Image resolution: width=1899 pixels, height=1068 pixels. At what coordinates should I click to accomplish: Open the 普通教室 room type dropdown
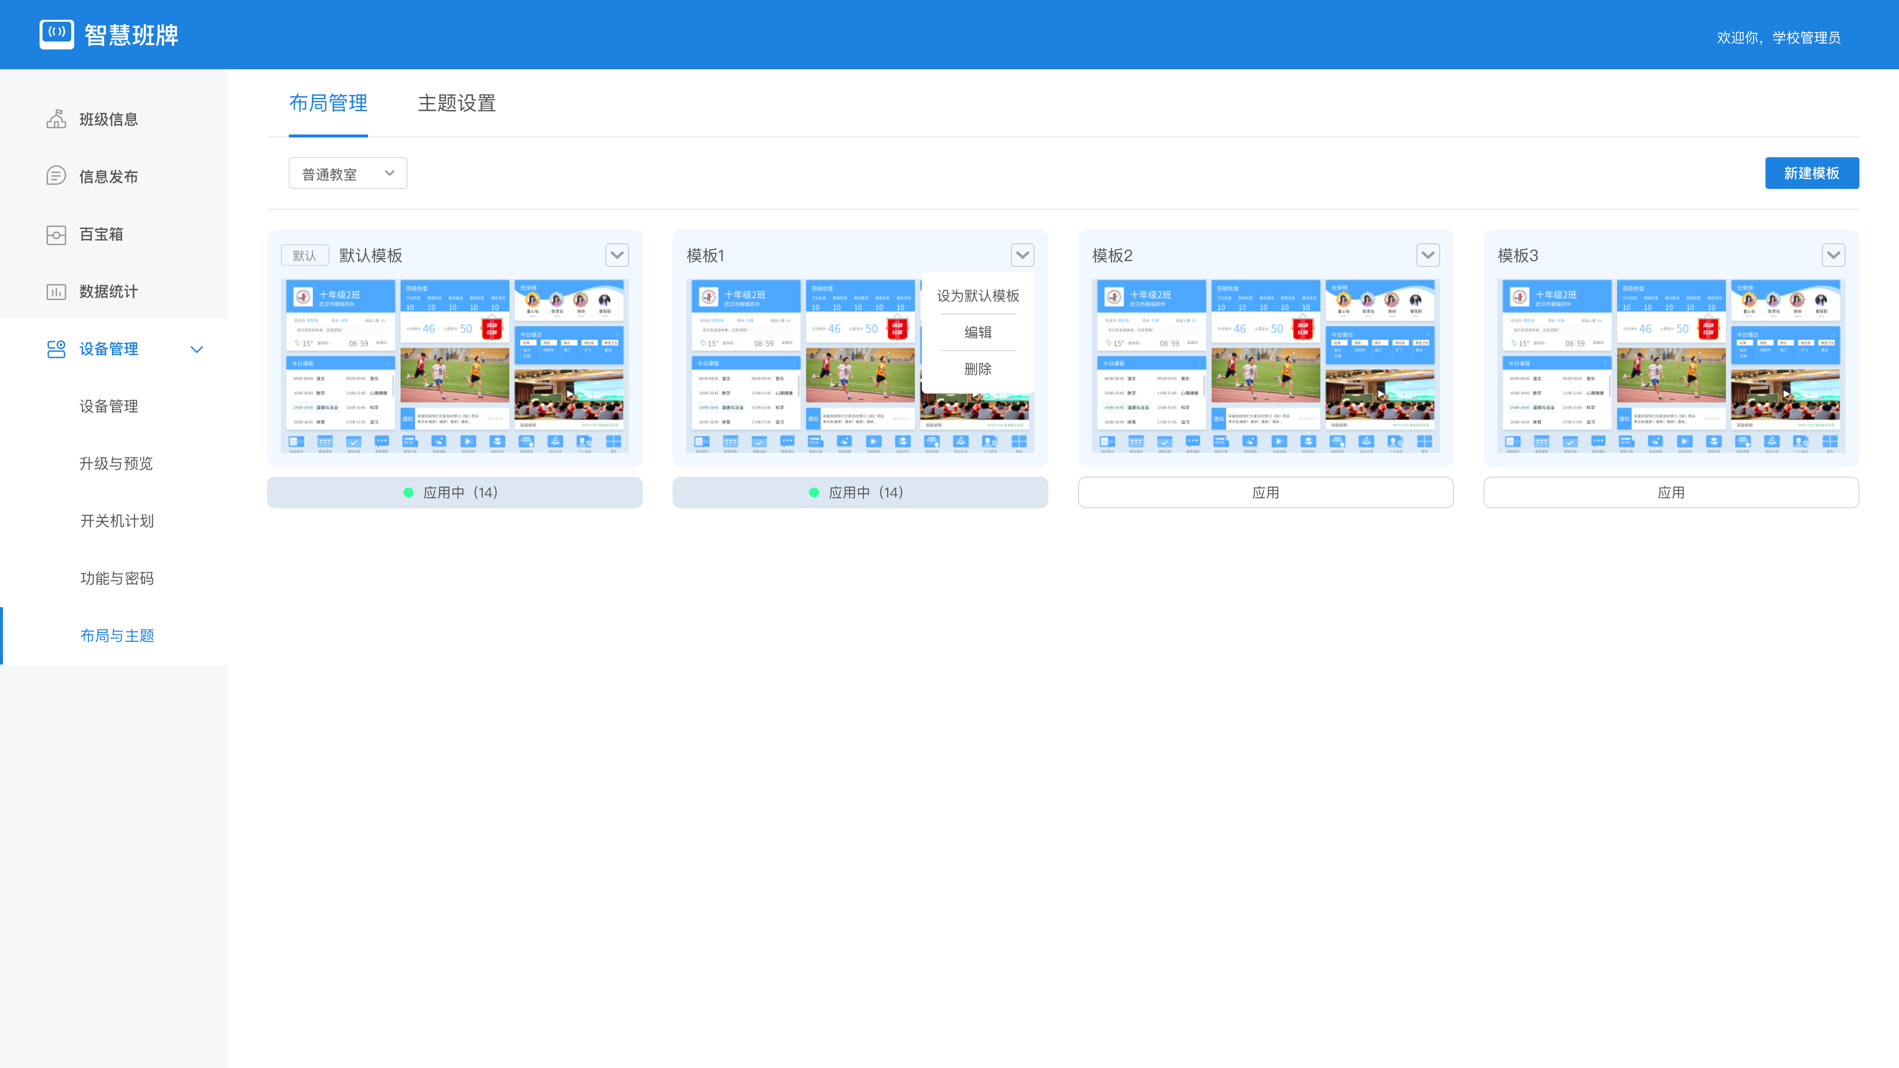click(x=347, y=173)
